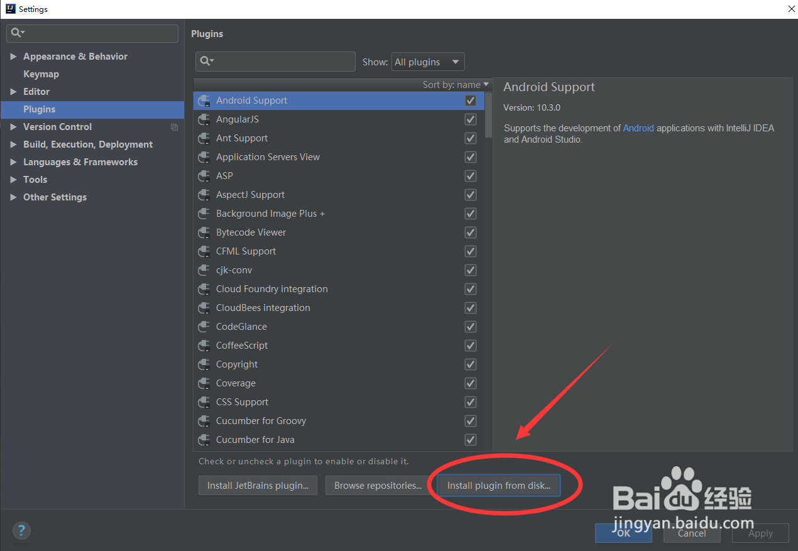798x551 pixels.
Task: Toggle the Cucumber for Java checkbox
Action: [x=470, y=440]
